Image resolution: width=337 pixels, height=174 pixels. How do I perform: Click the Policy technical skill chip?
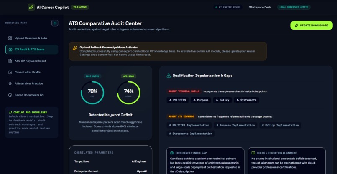[x=222, y=100]
